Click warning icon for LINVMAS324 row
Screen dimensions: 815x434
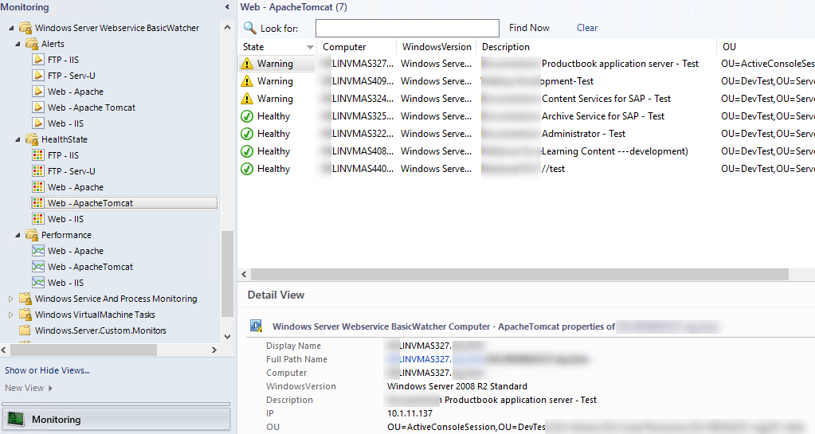tap(248, 99)
